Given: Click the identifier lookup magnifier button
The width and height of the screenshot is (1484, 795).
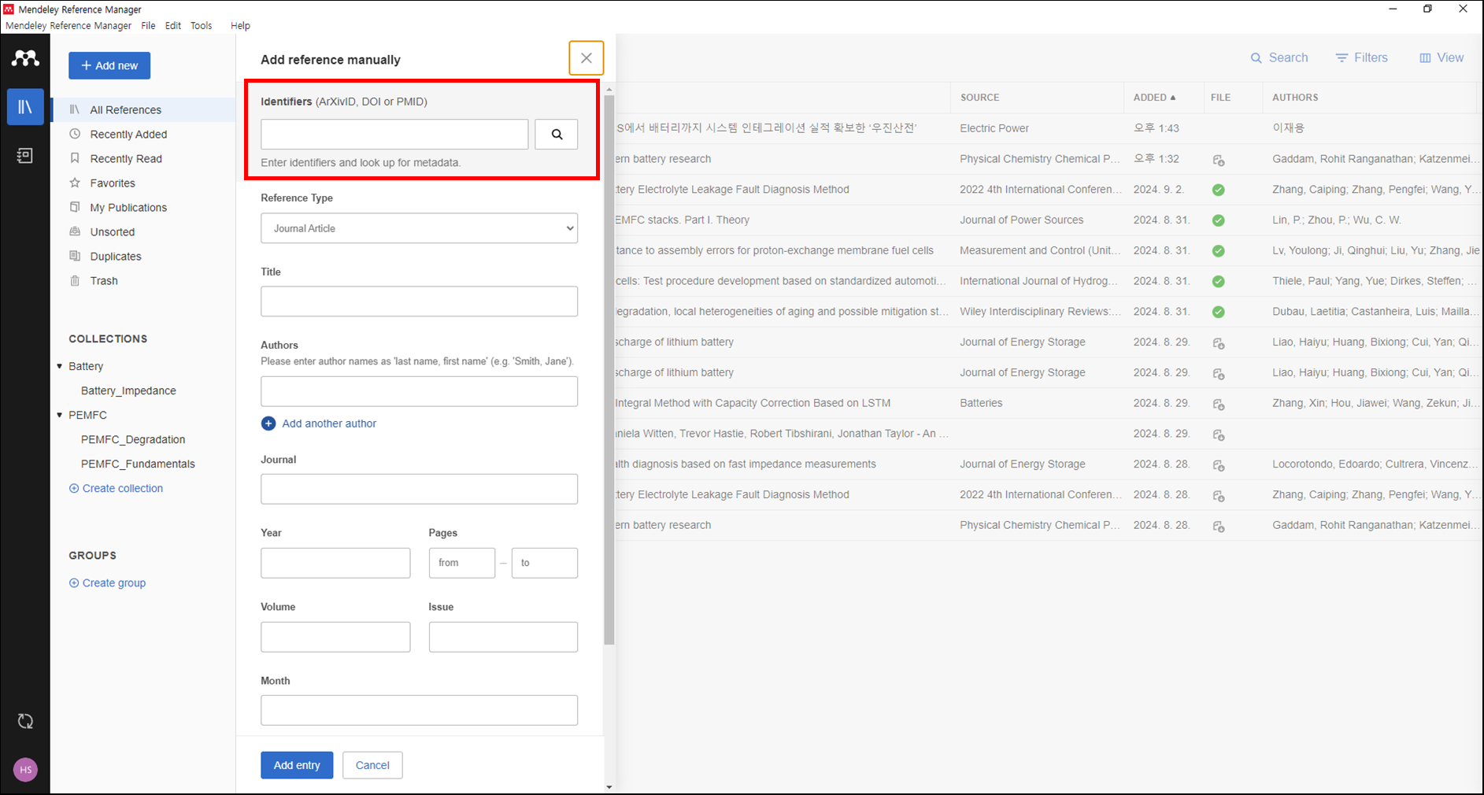Looking at the screenshot, I should 557,135.
